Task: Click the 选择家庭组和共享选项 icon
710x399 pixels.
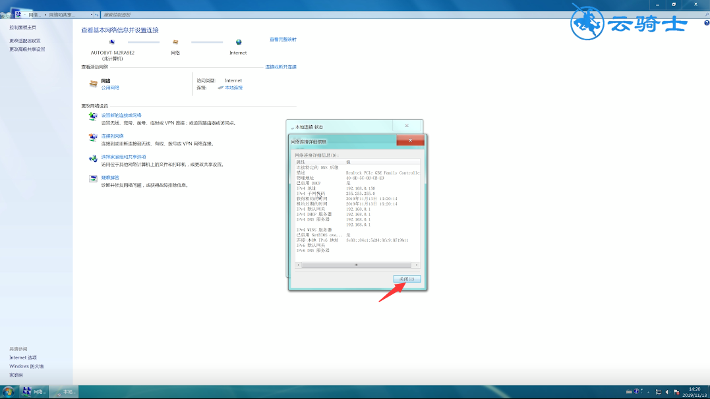Action: coord(93,158)
